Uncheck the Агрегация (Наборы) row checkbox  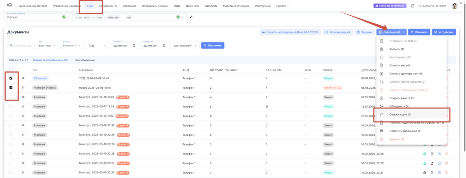11,88
